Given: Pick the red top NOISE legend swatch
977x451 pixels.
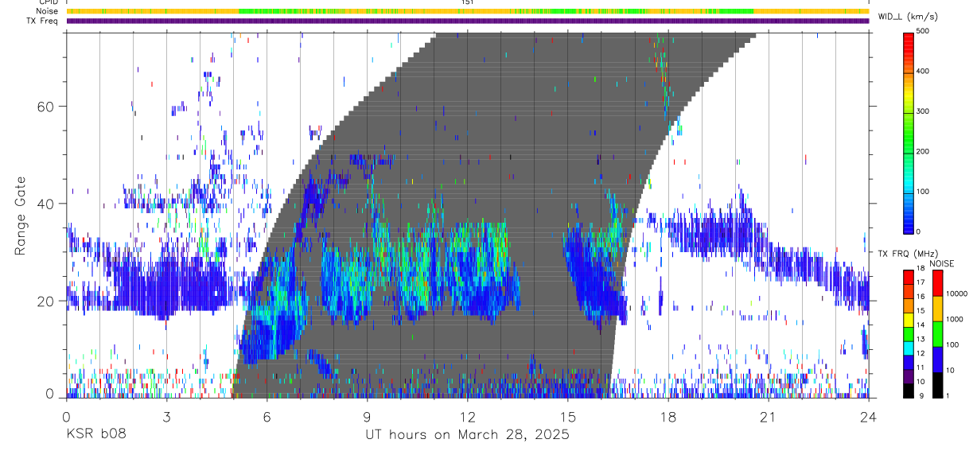Looking at the screenshot, I should point(937,282).
